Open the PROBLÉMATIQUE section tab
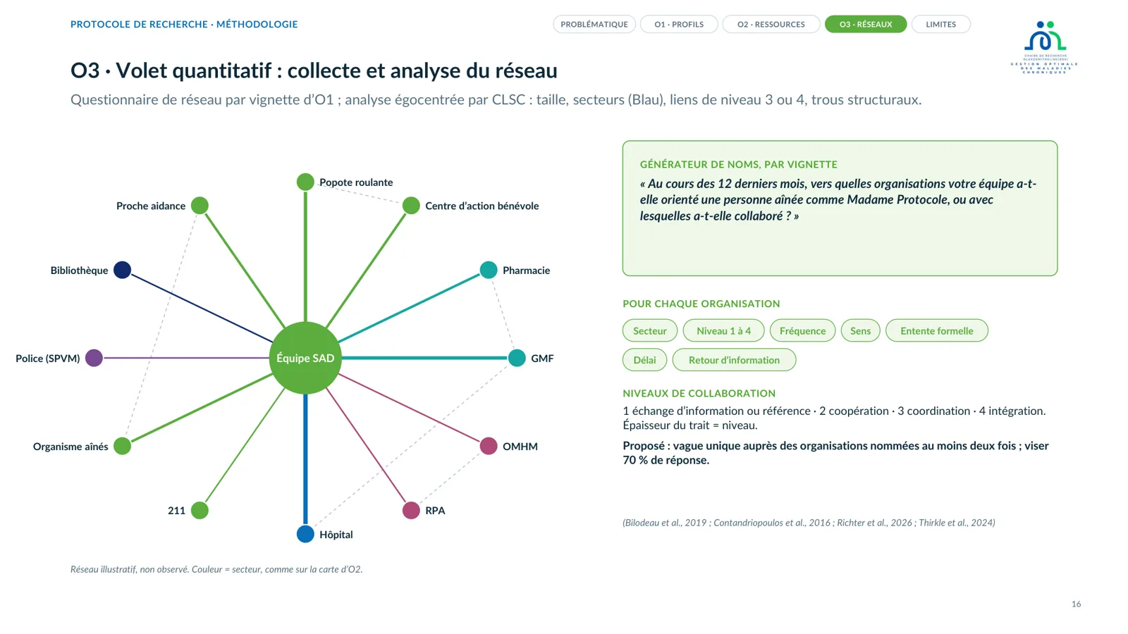1128x634 pixels. (x=594, y=24)
